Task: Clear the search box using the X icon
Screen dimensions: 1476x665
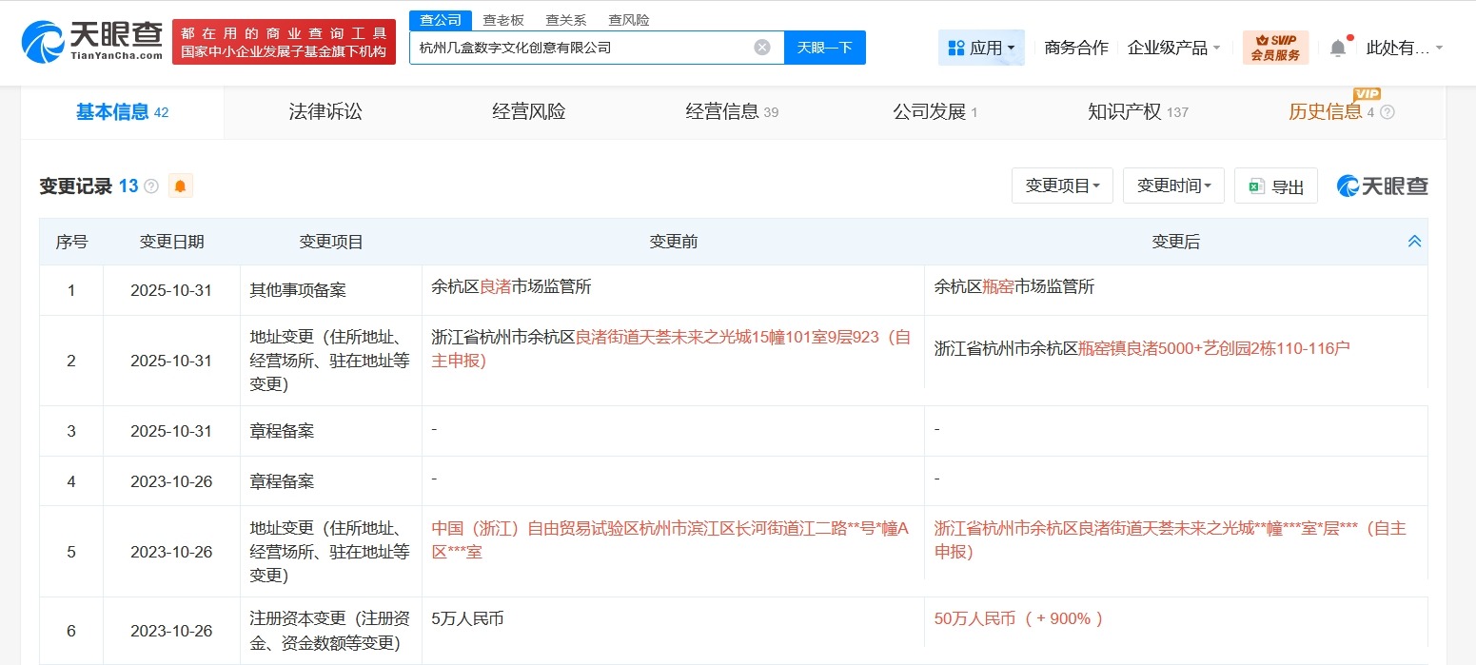Action: tap(761, 47)
